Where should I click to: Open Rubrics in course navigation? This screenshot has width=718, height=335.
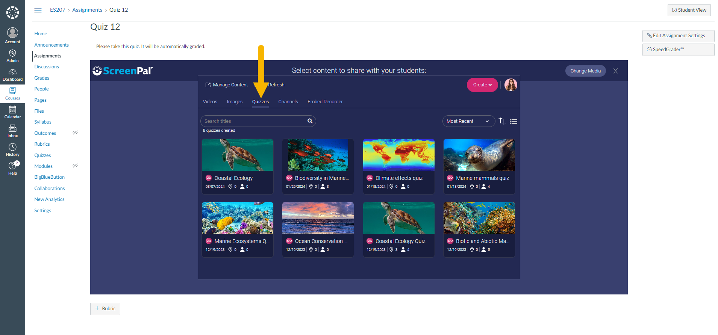tap(42, 144)
